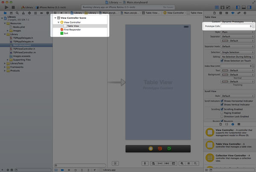The width and height of the screenshot is (256, 172).
Task: Zoom out the storyboard canvas
Action: [x=182, y=163]
